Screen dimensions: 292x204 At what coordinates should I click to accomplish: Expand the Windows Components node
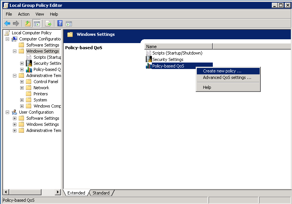pyautogui.click(x=22, y=106)
